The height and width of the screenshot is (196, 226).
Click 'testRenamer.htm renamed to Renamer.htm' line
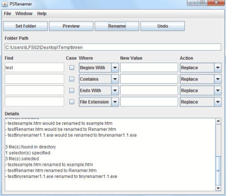(x=51, y=170)
